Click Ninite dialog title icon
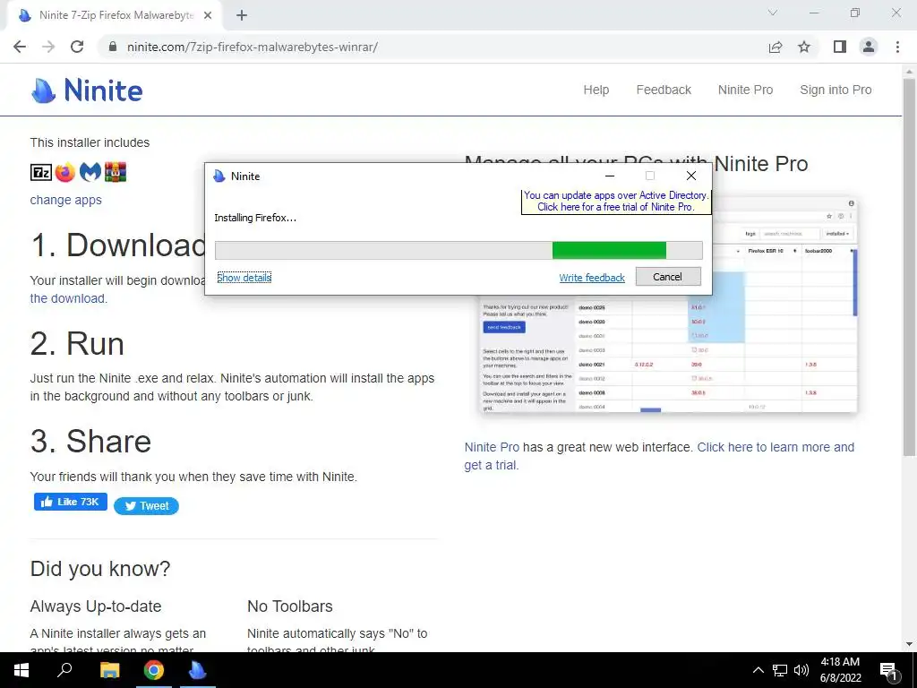 (x=219, y=176)
